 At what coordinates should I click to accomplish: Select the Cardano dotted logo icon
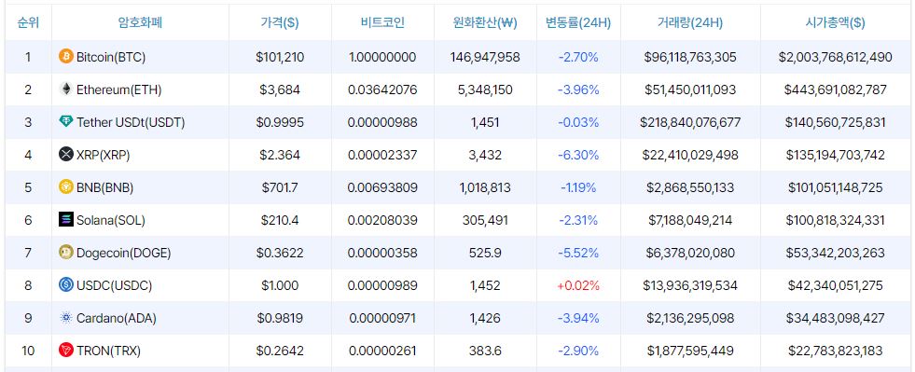click(x=66, y=318)
